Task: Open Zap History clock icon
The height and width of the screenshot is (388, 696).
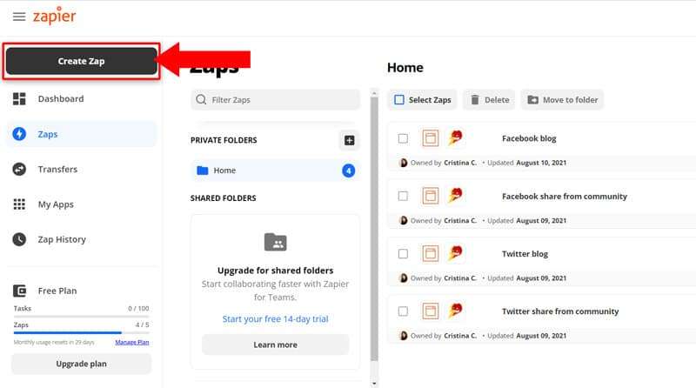Action: click(19, 239)
